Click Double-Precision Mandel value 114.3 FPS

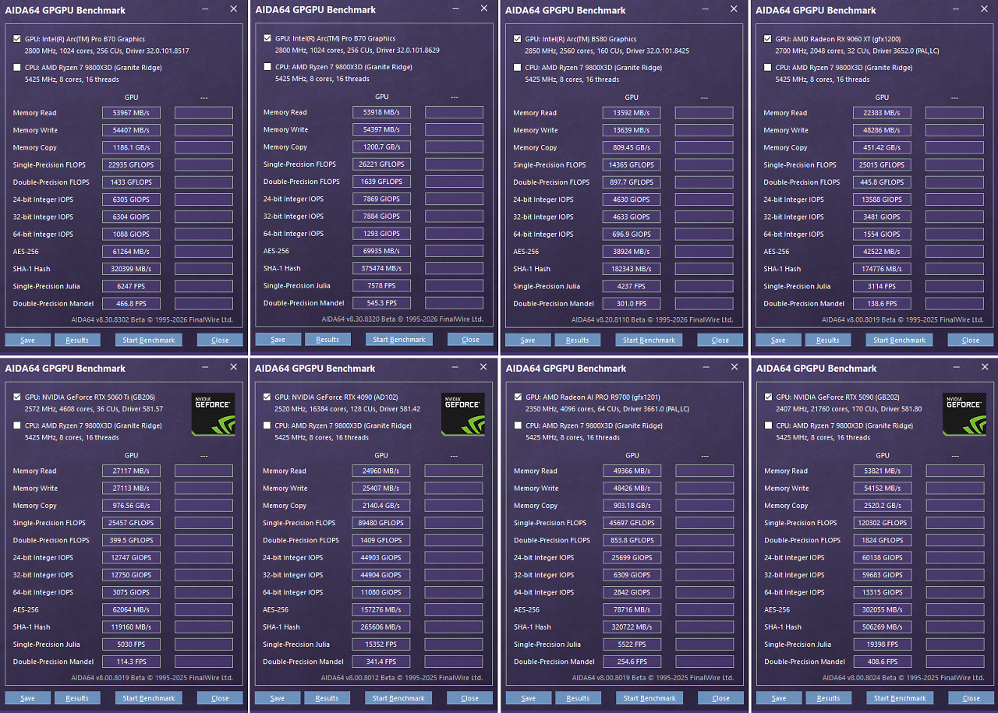tap(131, 662)
